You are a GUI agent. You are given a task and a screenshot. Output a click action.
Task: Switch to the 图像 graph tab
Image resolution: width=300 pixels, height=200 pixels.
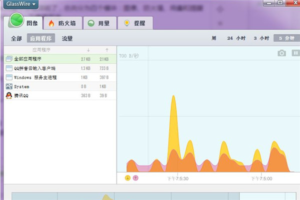23,22
